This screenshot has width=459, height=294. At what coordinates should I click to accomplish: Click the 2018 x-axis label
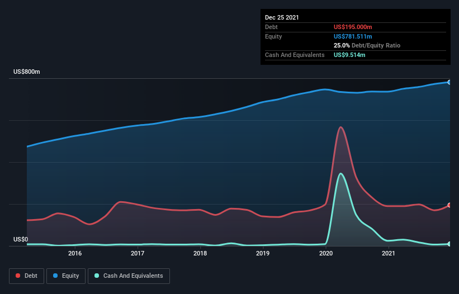pyautogui.click(x=200, y=253)
